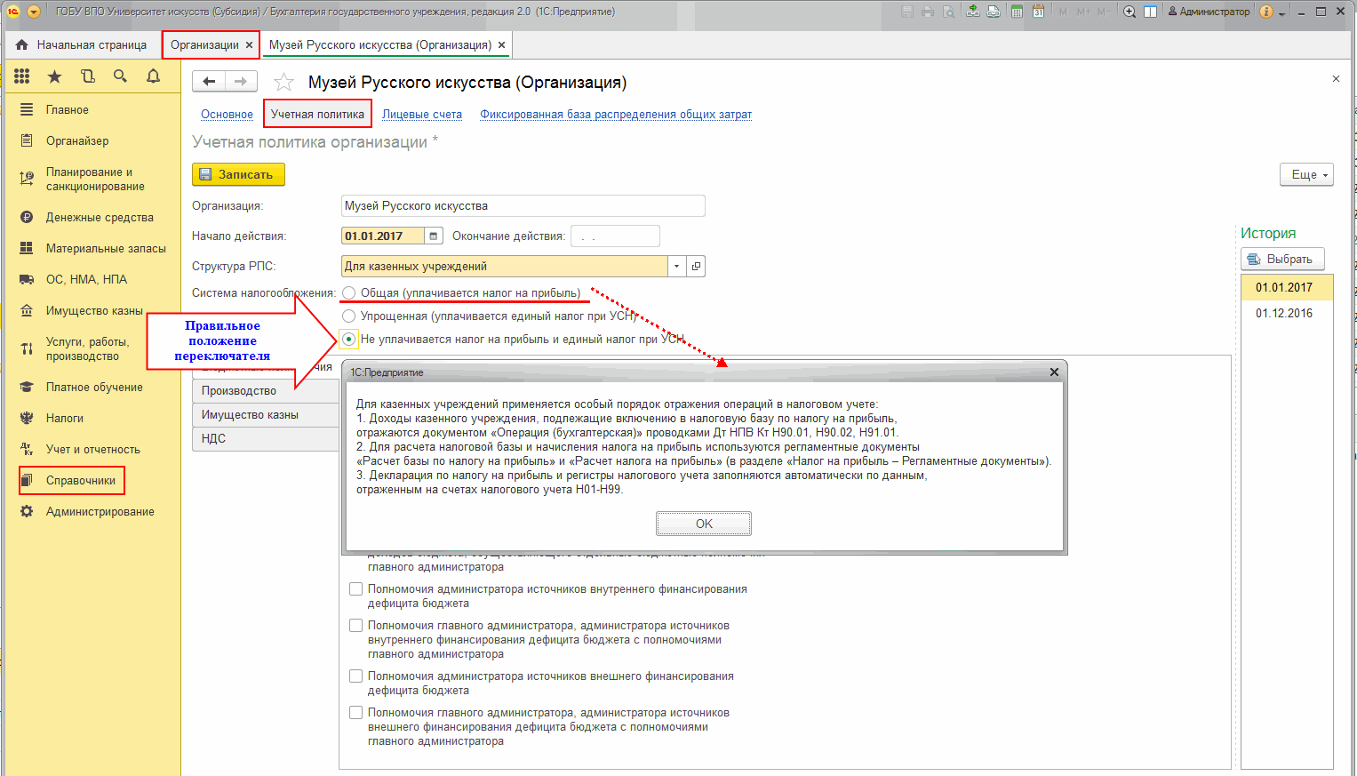Click the print preview icon in title bar
Screen dimensions: 1357x776
click(x=949, y=12)
